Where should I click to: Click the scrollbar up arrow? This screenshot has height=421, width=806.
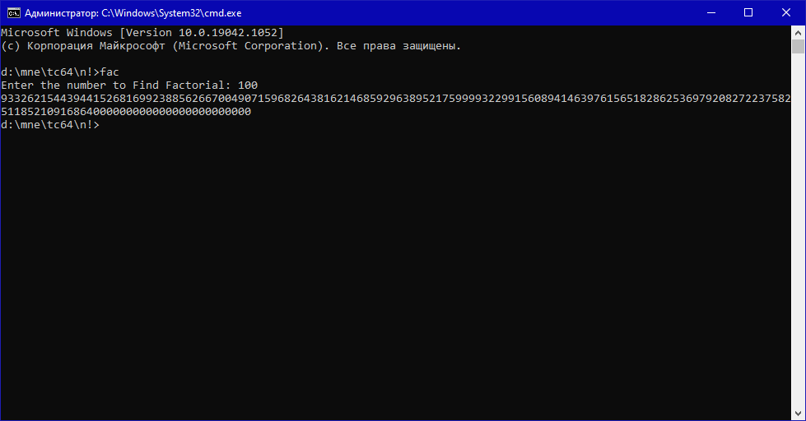[x=798, y=32]
